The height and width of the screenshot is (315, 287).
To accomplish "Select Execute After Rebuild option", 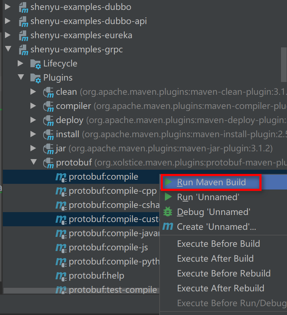I will (x=220, y=288).
